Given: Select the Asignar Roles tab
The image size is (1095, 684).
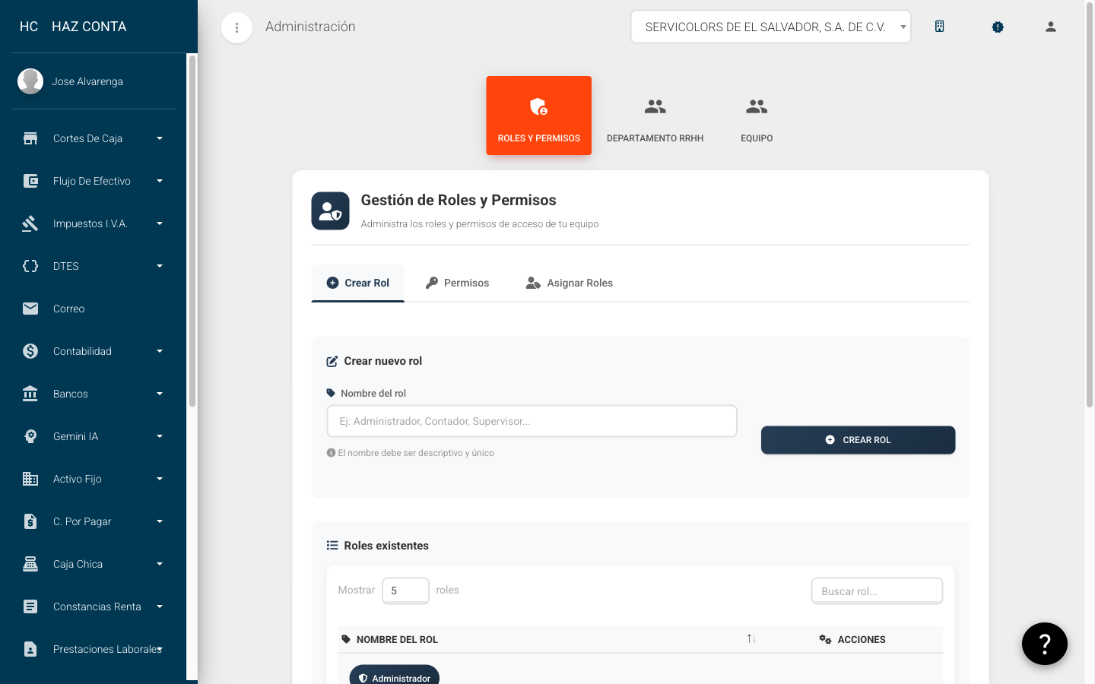Looking at the screenshot, I should click(x=570, y=283).
